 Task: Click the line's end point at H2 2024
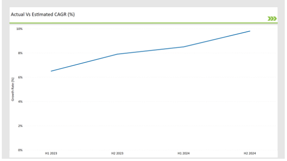pos(250,31)
